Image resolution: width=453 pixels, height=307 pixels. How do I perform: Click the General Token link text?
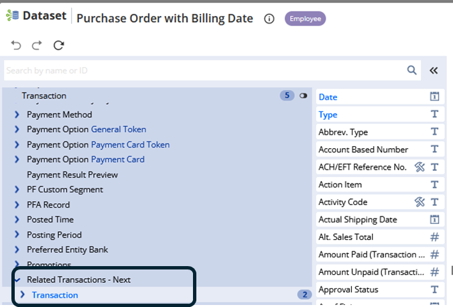coord(119,129)
